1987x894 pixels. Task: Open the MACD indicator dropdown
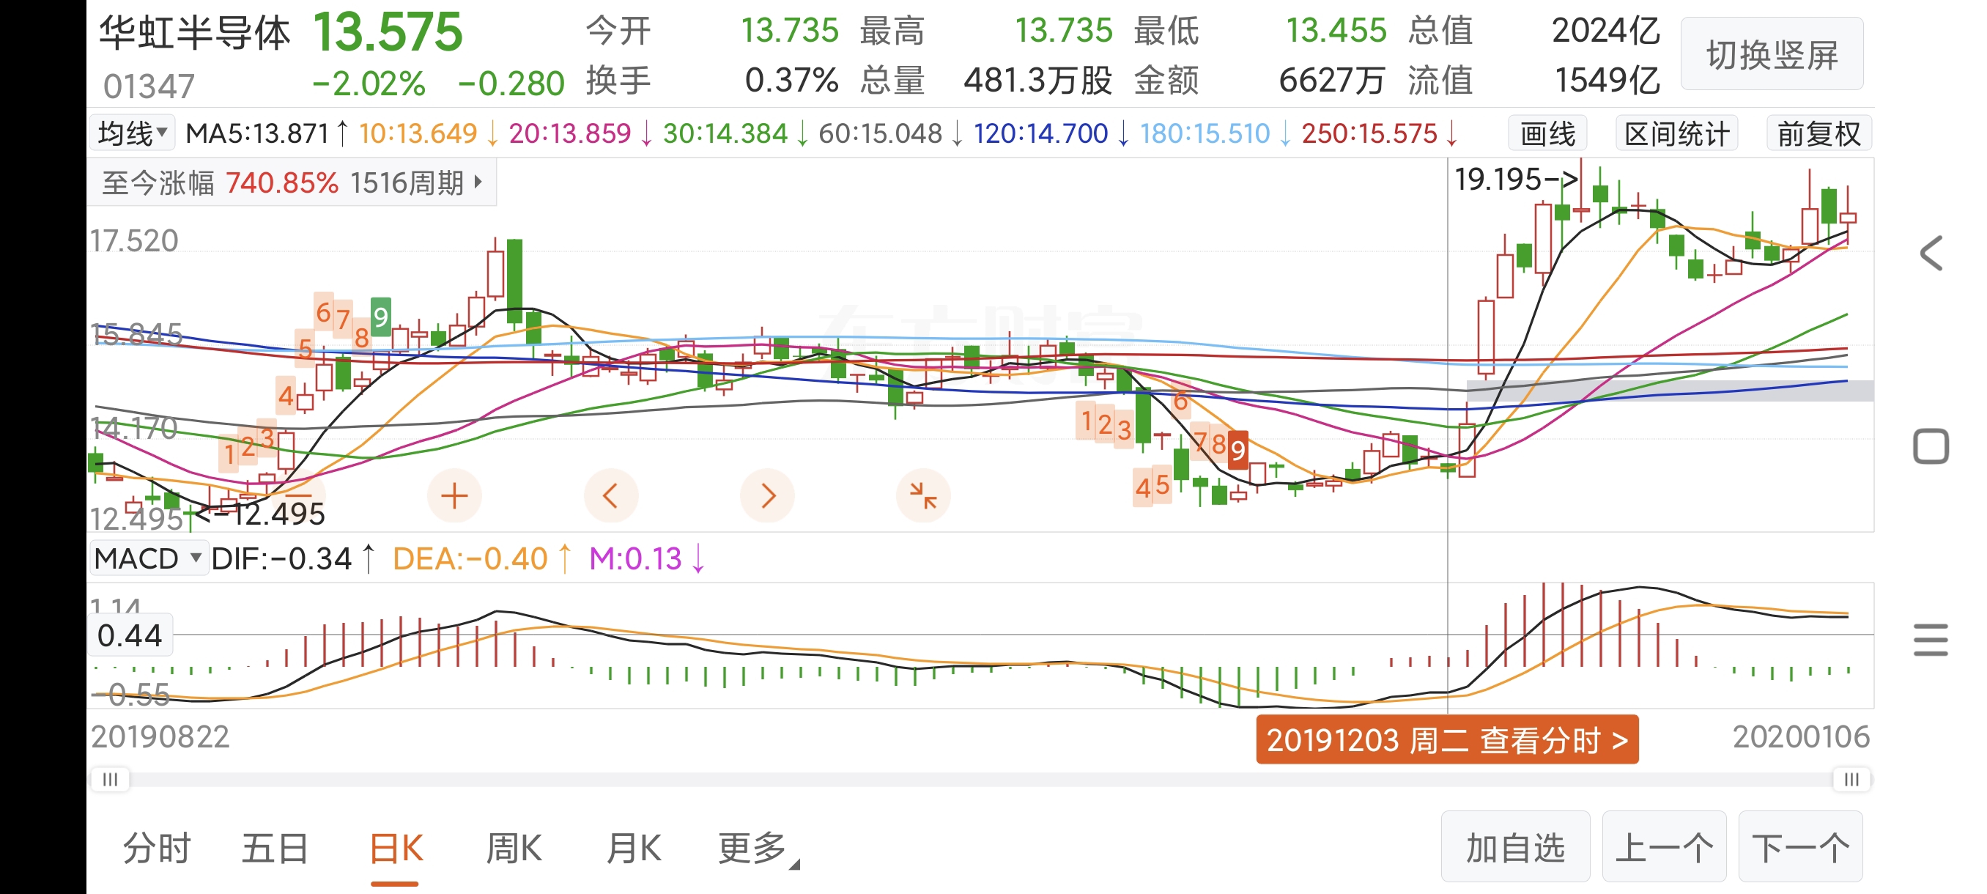(148, 558)
